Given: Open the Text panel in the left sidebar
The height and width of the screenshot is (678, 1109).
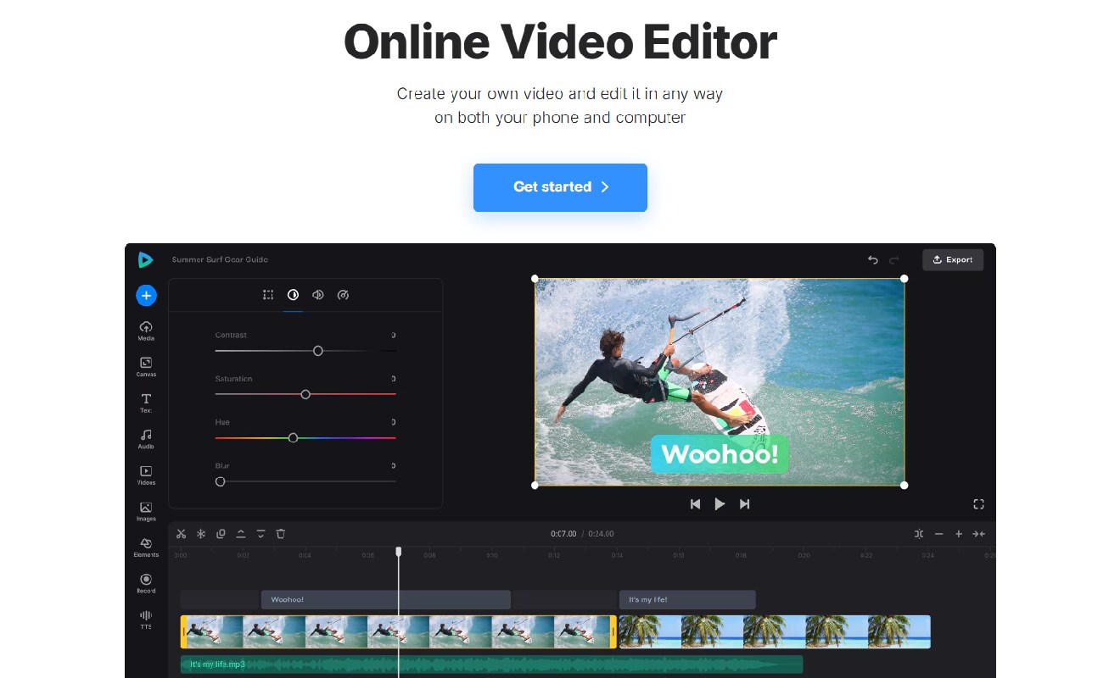Looking at the screenshot, I should pos(145,401).
